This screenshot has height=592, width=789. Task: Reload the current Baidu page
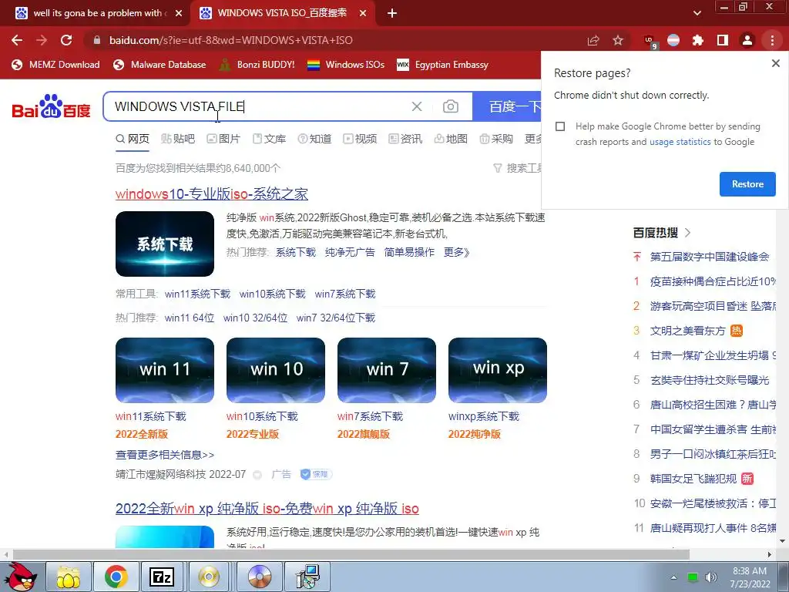[x=66, y=40]
